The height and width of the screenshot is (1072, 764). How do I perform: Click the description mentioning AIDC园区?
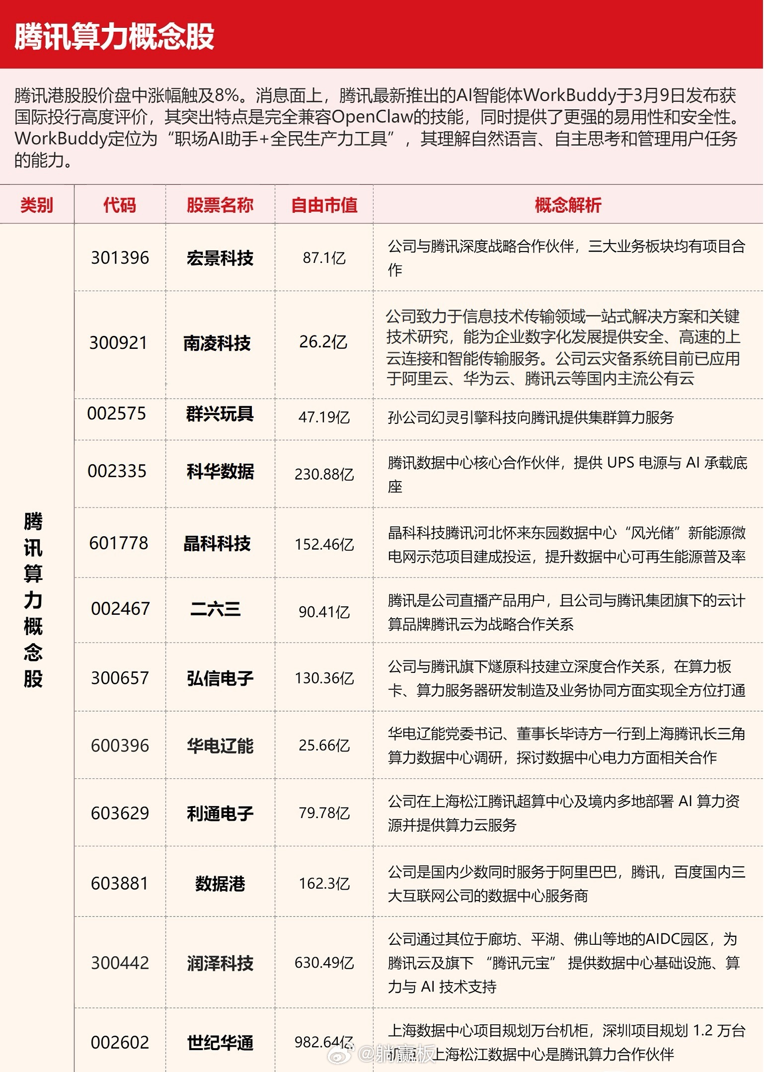click(564, 963)
